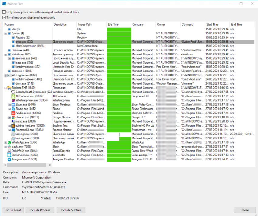Expand the Zoom.exe process node
Viewport: 258px width, 216px height.
(x=10, y=104)
